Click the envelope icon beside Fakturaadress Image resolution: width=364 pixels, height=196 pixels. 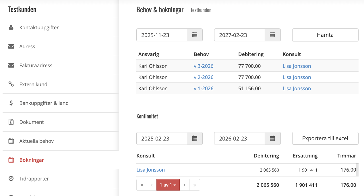click(11, 66)
